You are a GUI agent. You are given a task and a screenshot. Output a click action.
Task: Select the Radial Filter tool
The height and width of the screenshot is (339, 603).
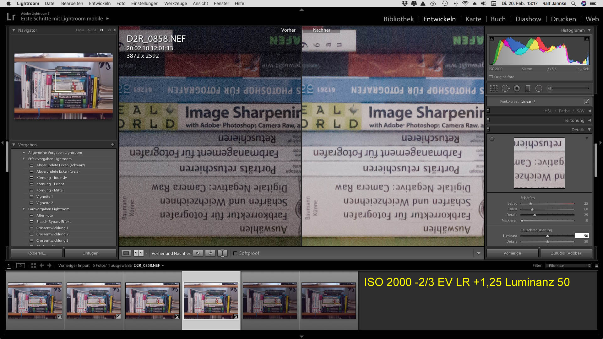539,89
